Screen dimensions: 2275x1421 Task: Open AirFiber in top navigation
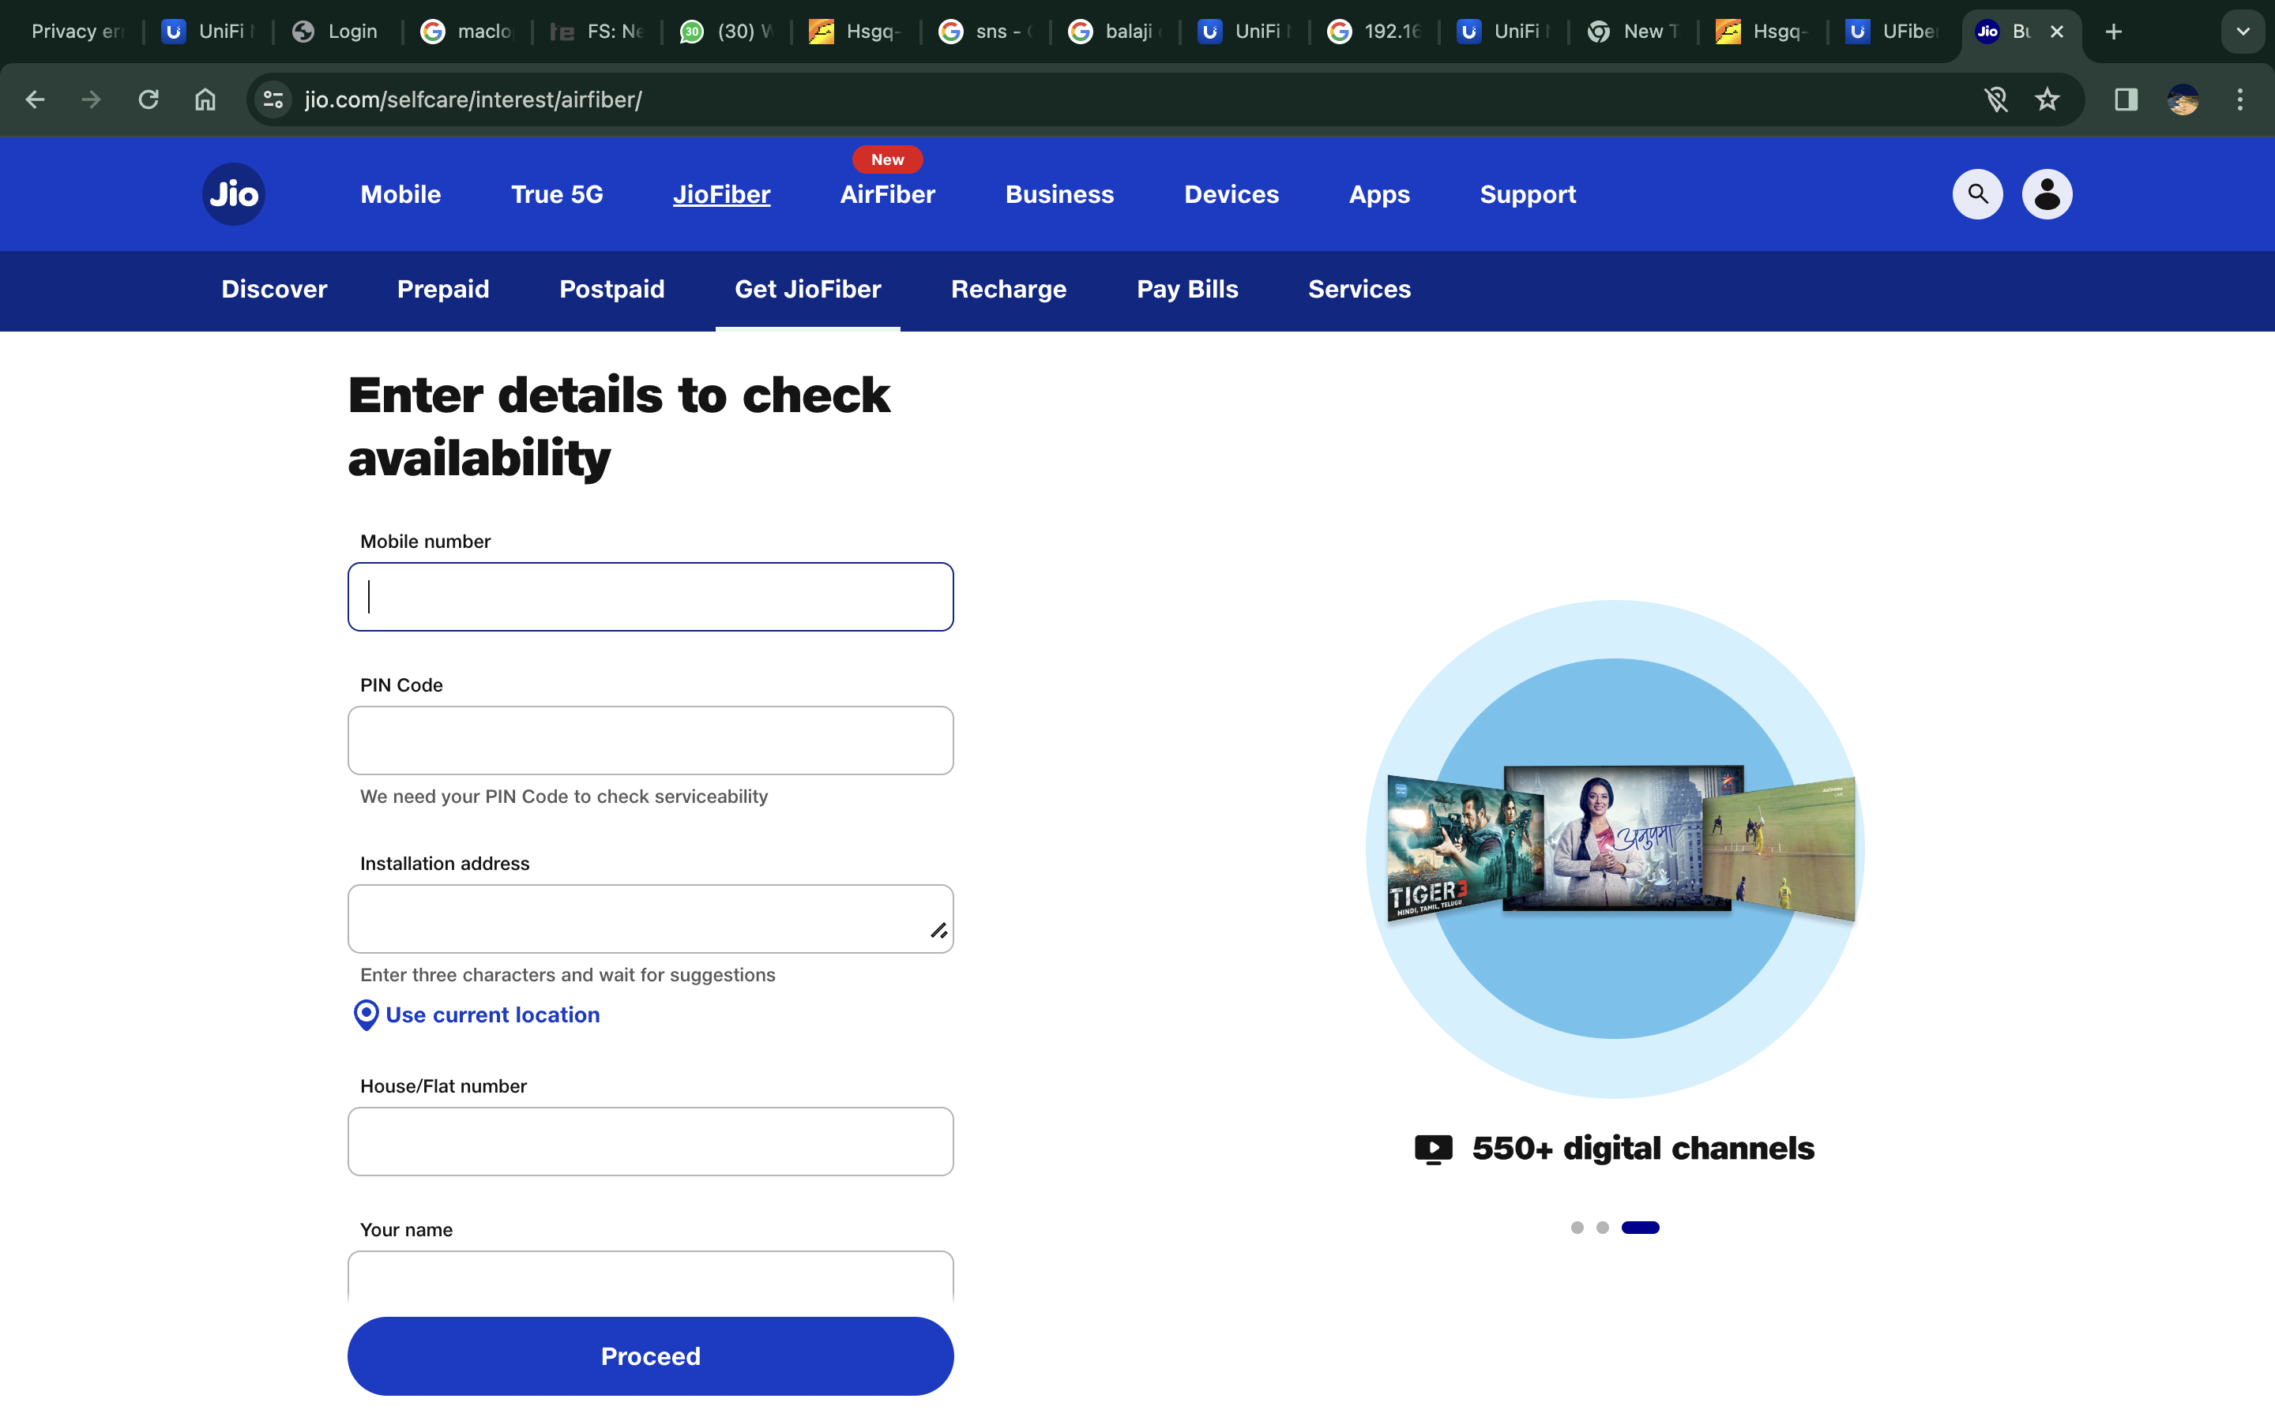click(886, 194)
